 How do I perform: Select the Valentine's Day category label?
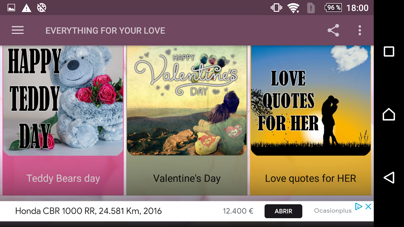tap(187, 178)
